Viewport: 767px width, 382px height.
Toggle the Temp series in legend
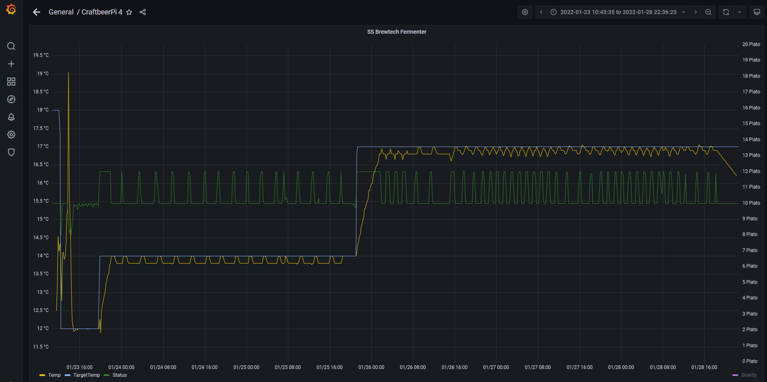(x=54, y=375)
